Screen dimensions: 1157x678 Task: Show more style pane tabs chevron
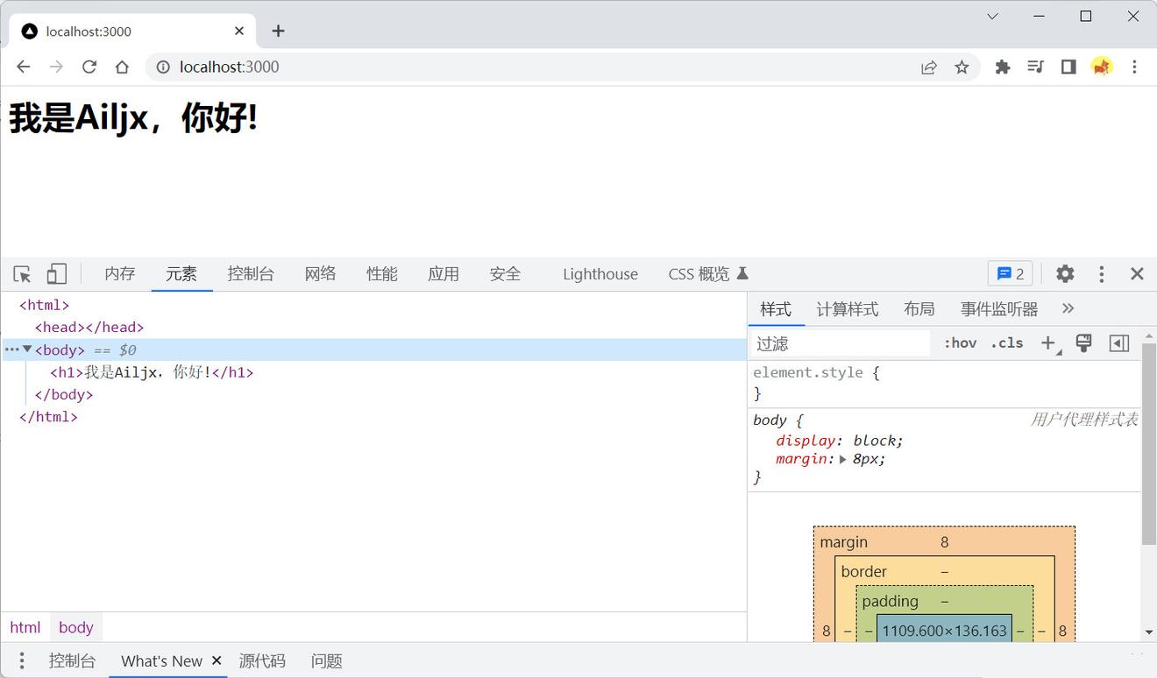pyautogui.click(x=1068, y=308)
